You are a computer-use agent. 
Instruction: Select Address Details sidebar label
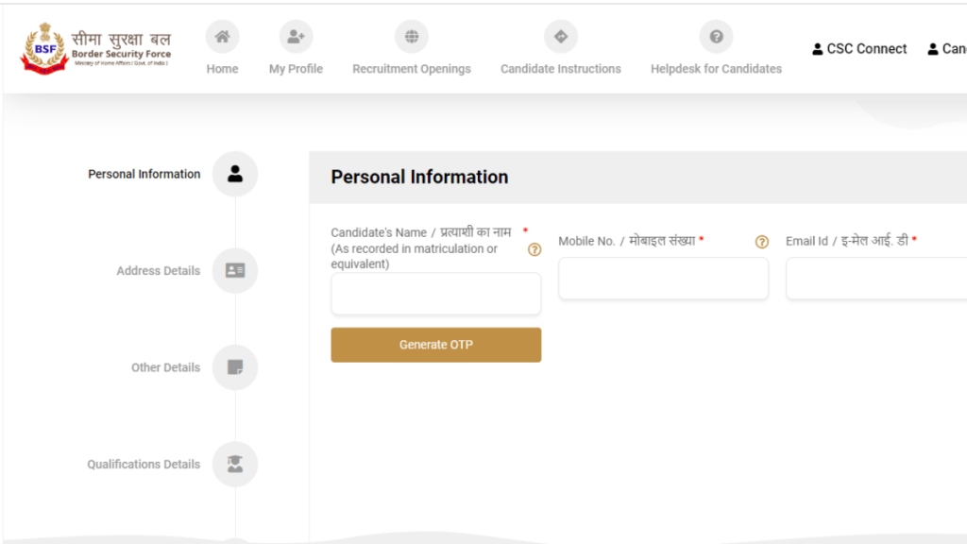click(x=159, y=271)
